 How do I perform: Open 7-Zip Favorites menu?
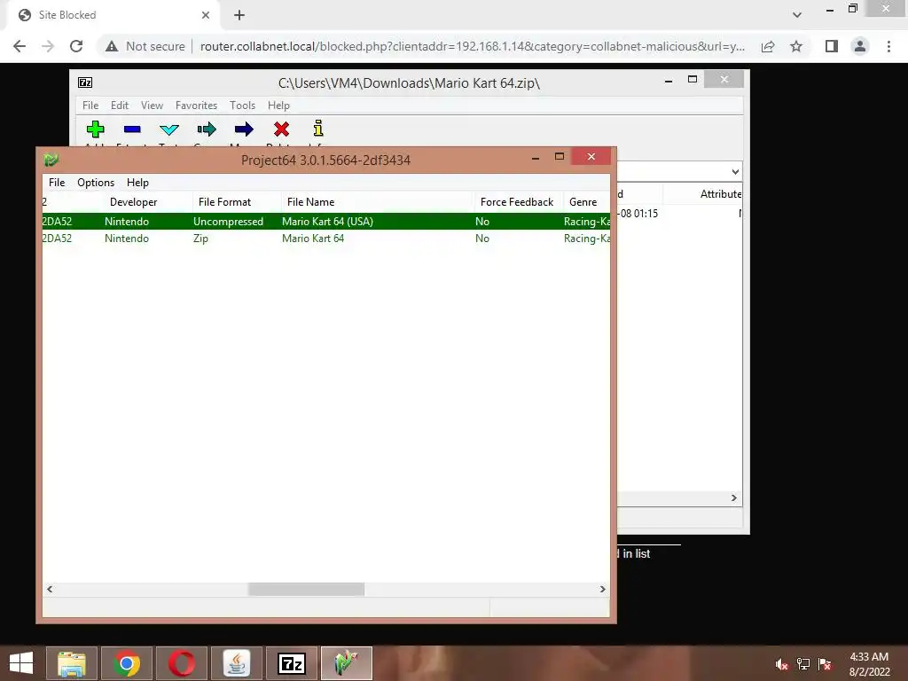click(196, 106)
